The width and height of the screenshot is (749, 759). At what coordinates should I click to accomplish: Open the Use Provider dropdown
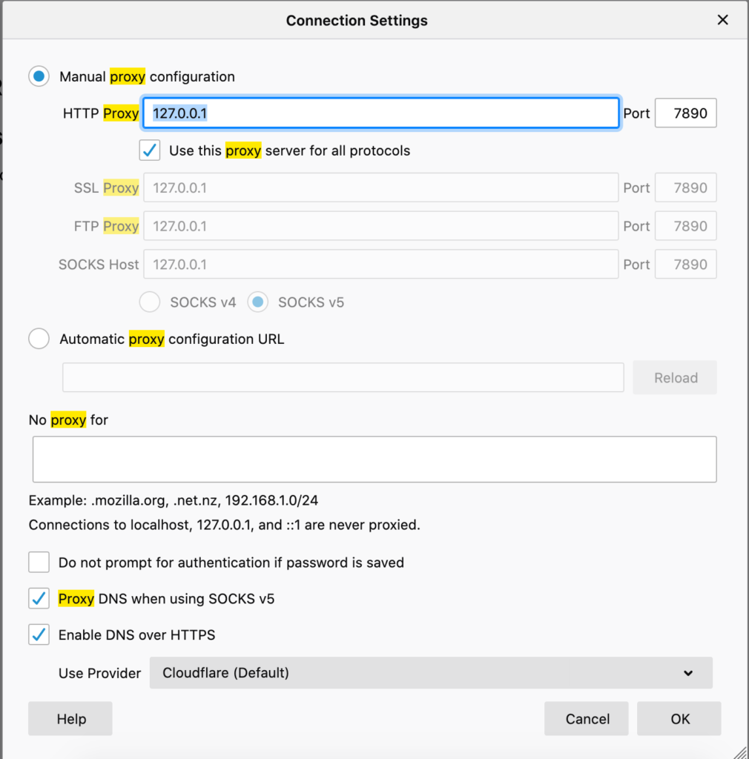click(432, 673)
